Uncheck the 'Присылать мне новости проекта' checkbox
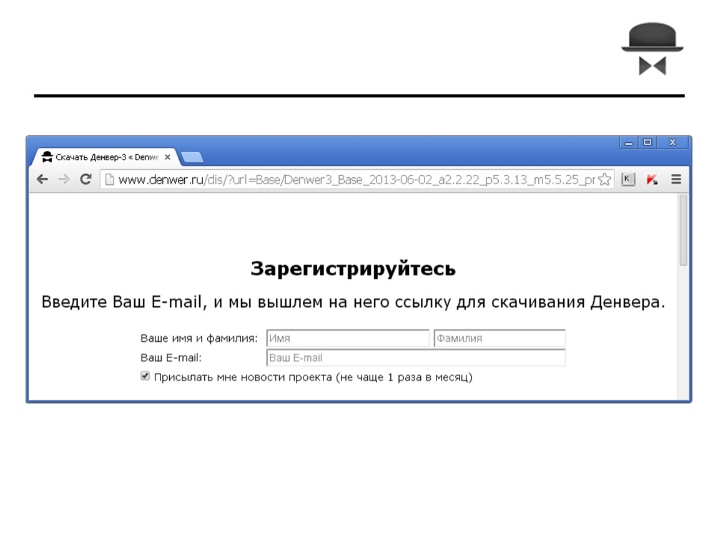The image size is (718, 539). pyautogui.click(x=145, y=376)
